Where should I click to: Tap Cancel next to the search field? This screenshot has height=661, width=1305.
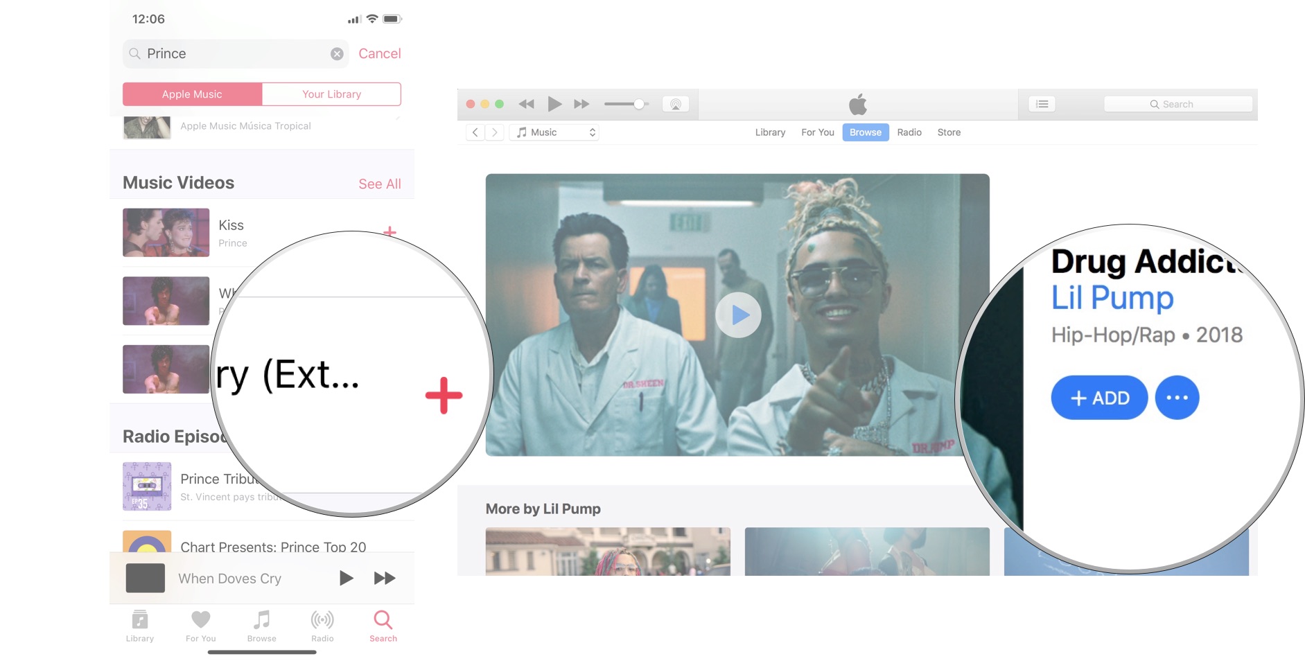pyautogui.click(x=380, y=53)
